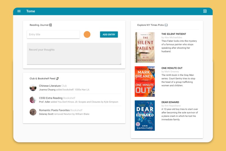
Task: Click 'by Alex Michaelides' author line
Action: coord(172,37)
